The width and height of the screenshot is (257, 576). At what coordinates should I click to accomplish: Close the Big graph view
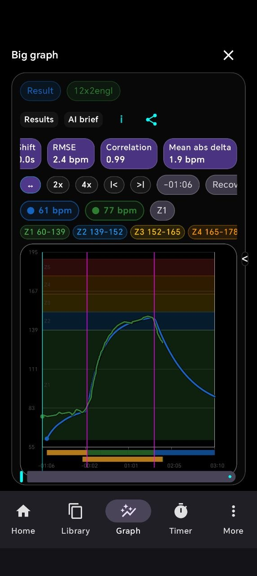pos(228,55)
